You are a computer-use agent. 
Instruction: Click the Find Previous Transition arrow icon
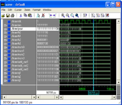tap(50, 15)
